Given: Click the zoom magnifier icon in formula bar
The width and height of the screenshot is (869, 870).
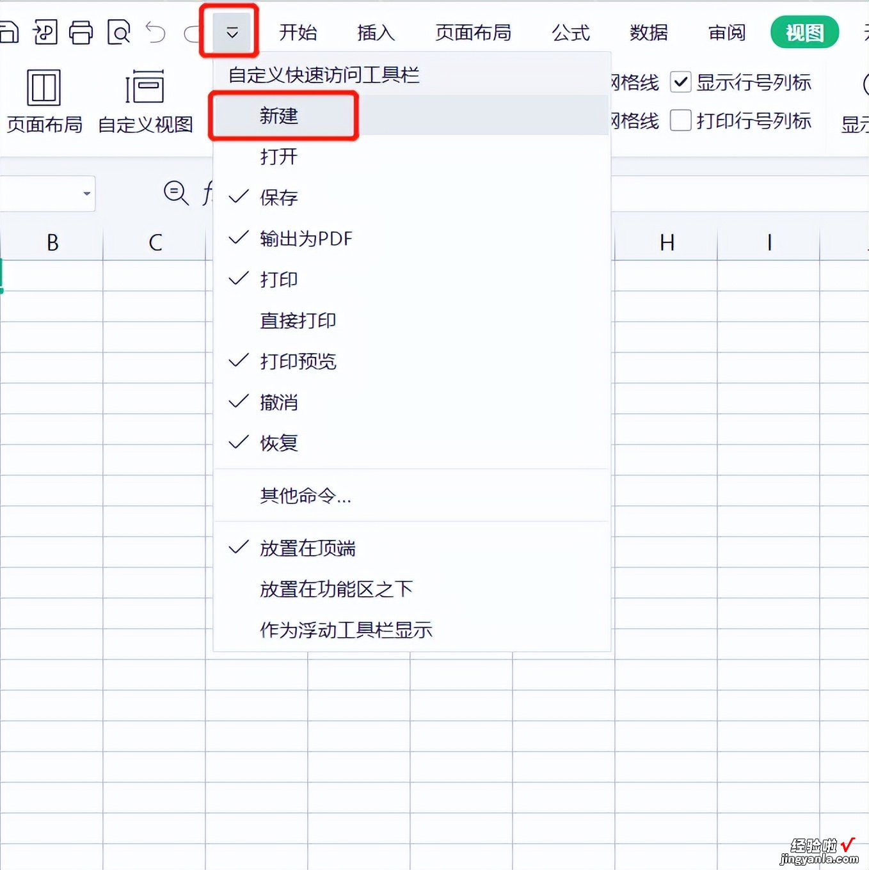Looking at the screenshot, I should coord(176,193).
